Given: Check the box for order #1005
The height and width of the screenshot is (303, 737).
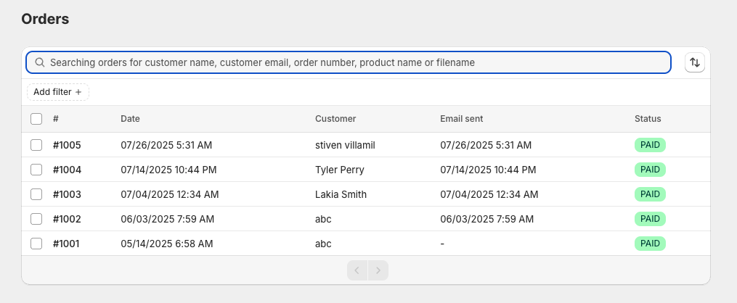Looking at the screenshot, I should coord(36,145).
